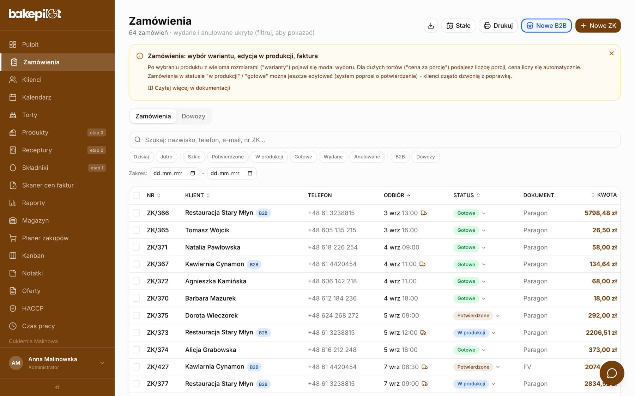Viewport: 635px width, 396px height.
Task: Open calendar picker in start date field
Action: pos(193,173)
